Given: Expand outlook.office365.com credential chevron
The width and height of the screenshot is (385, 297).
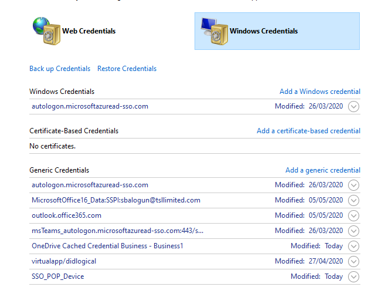Looking at the screenshot, I should point(353,215).
